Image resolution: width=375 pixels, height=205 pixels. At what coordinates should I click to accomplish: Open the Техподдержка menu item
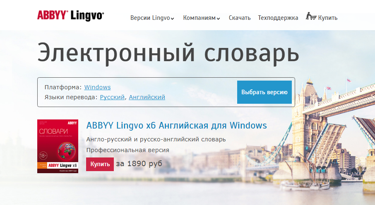tap(278, 18)
